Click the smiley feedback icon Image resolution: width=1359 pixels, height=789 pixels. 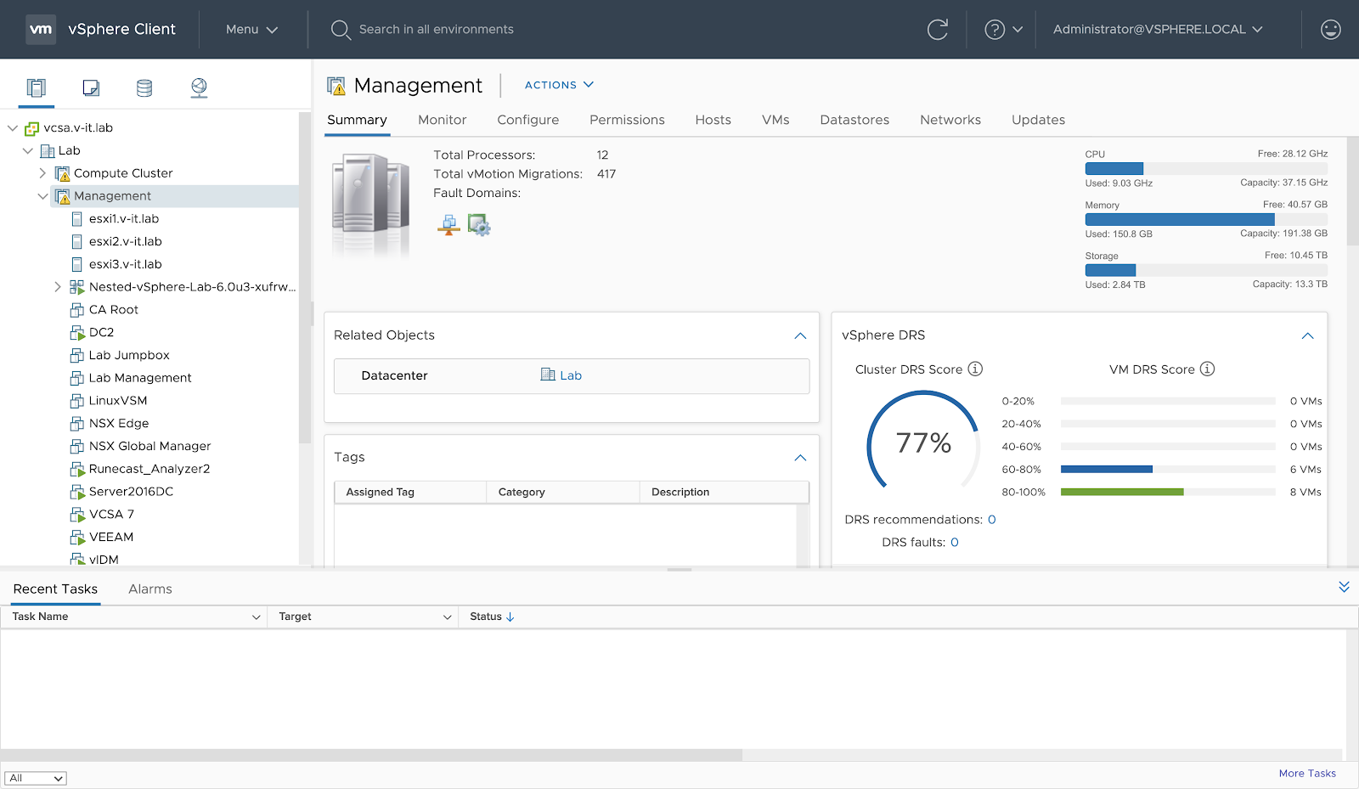(1331, 30)
